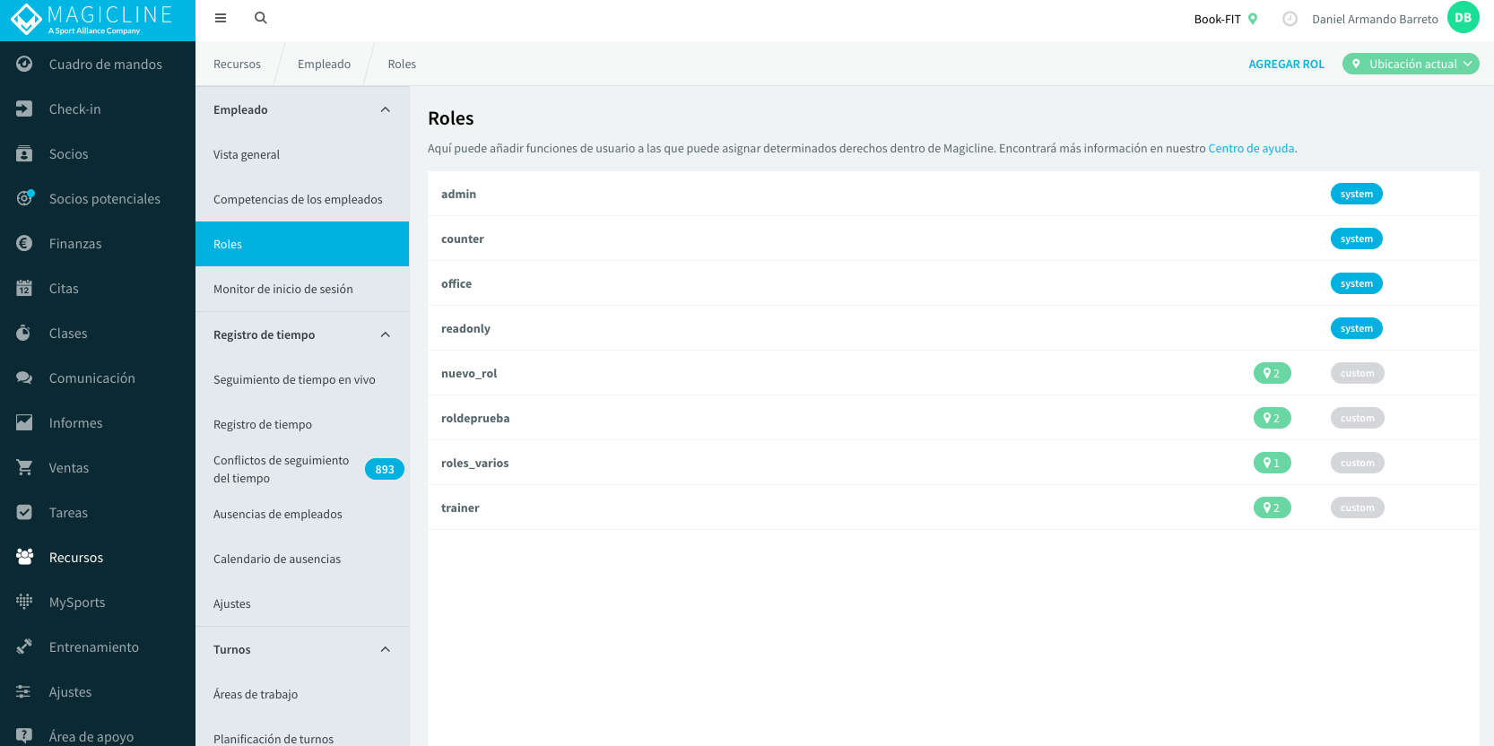
Task: Open the search magnifier icon
Action: pyautogui.click(x=261, y=18)
